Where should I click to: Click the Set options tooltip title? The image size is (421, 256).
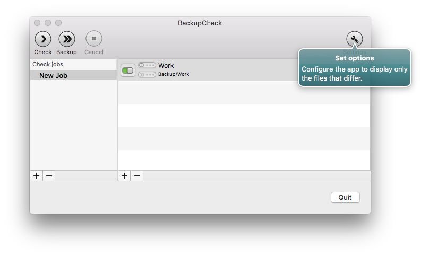355,58
